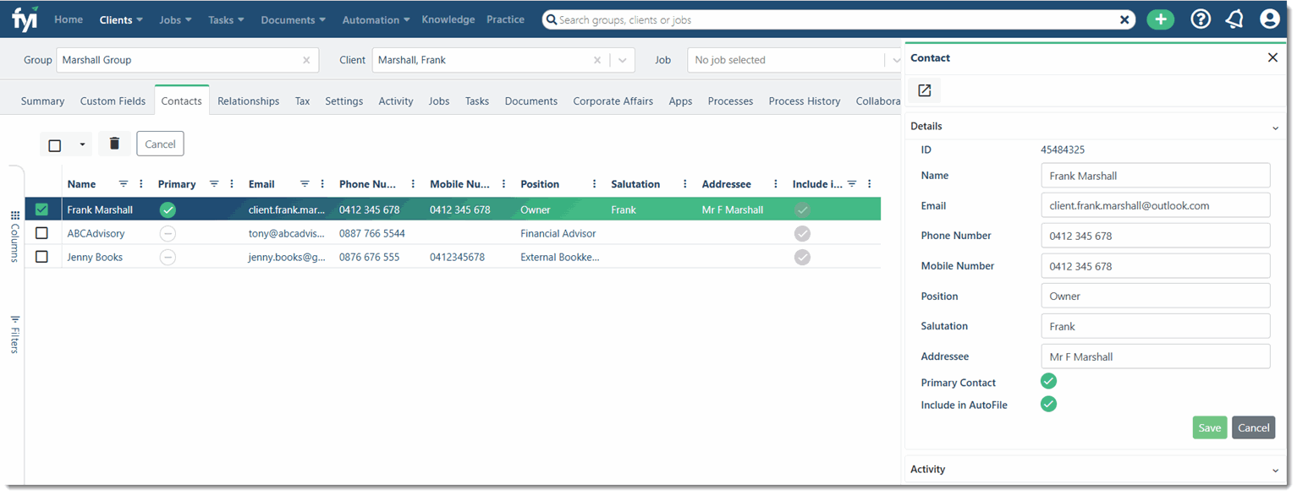1297x495 pixels.
Task: Open the Primary column menu dots
Action: click(x=232, y=184)
